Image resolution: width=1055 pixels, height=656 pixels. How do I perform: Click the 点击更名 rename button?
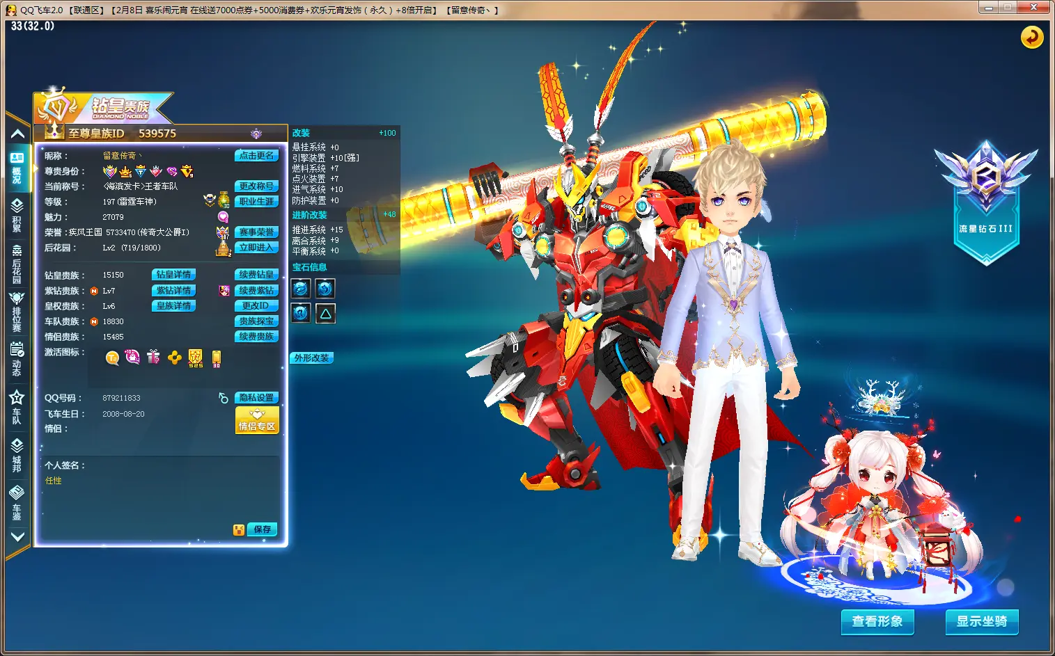point(256,156)
